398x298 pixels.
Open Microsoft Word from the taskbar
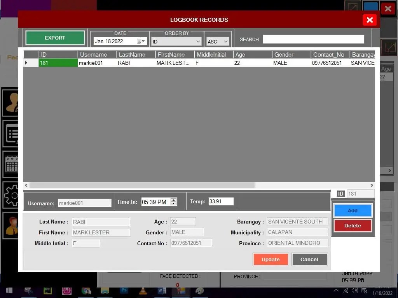click(162, 291)
